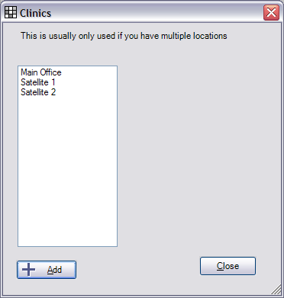Click the word Office in Main Office
This screenshot has width=284, height=298.
(x=51, y=72)
